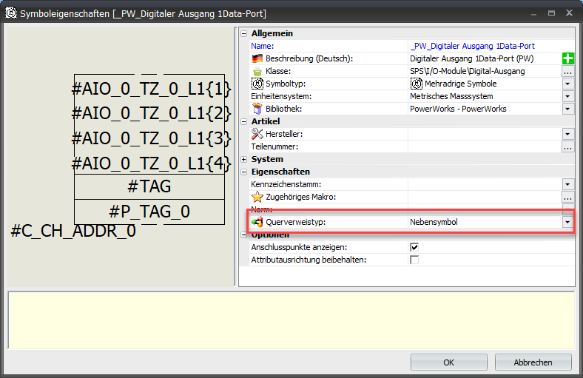
Task: Collapse the Artikel section
Action: click(245, 121)
